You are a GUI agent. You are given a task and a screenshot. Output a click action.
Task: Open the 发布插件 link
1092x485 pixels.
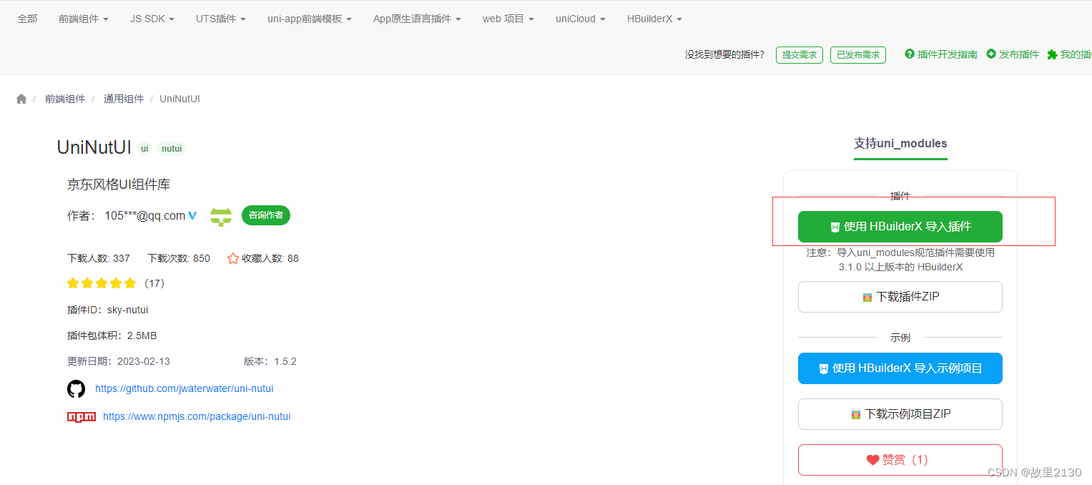click(x=1019, y=54)
